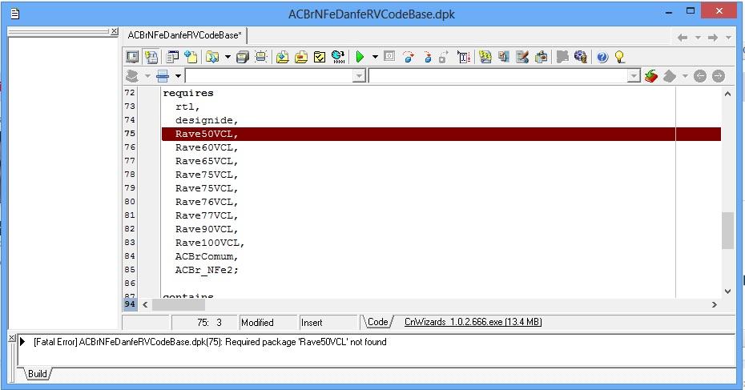The height and width of the screenshot is (390, 745).
Task: Click the first monitor toolbar icon
Action: [x=132, y=57]
